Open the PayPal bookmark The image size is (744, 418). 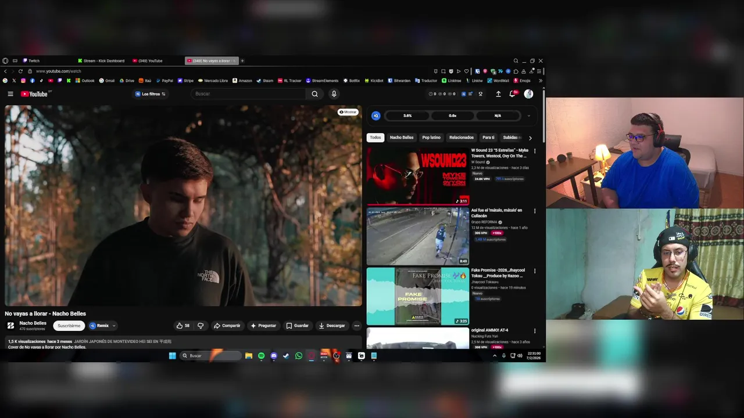pos(164,81)
